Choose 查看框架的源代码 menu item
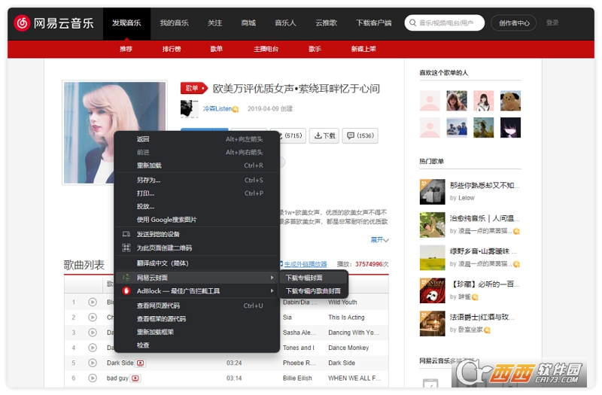The height and width of the screenshot is (395, 602). click(x=196, y=318)
